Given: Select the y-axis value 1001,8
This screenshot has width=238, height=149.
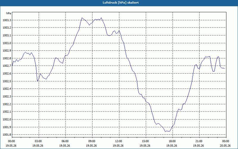Looking at the screenshot, I should [7, 135].
